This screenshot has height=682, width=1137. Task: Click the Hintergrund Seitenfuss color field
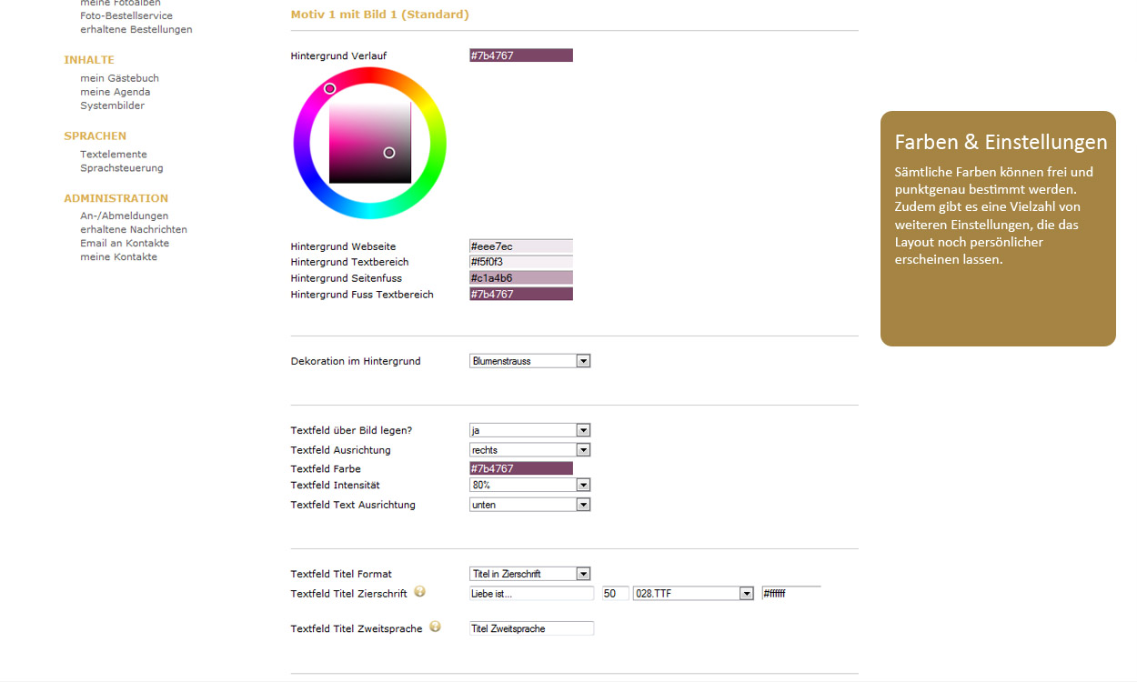(520, 278)
